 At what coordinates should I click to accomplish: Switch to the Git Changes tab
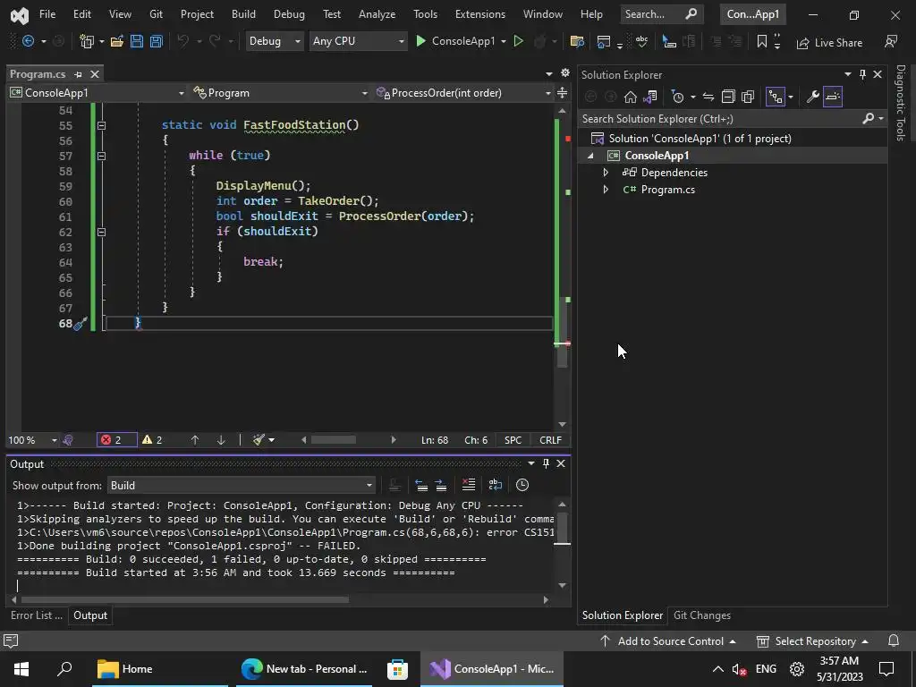701,615
